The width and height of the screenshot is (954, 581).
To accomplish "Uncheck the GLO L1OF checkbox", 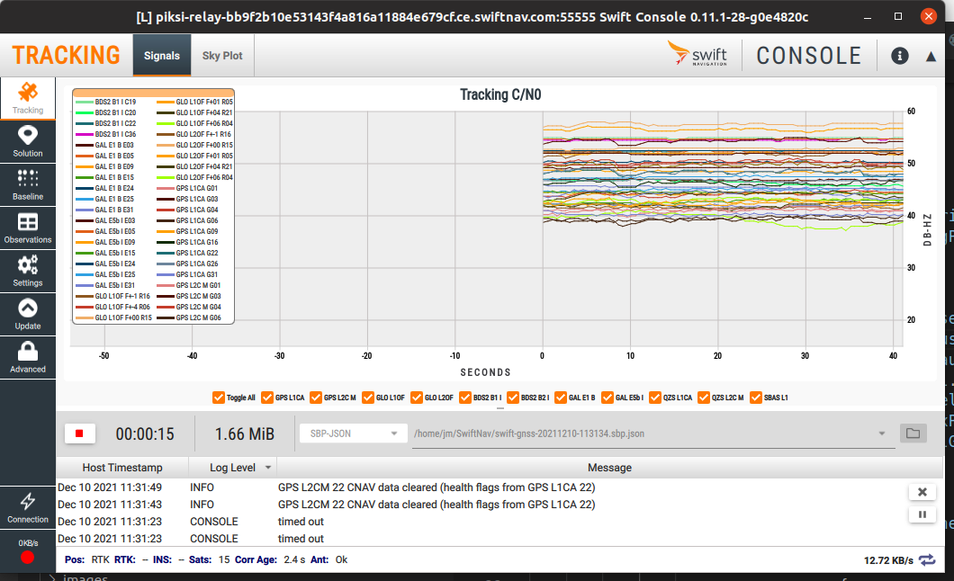I will (368, 398).
